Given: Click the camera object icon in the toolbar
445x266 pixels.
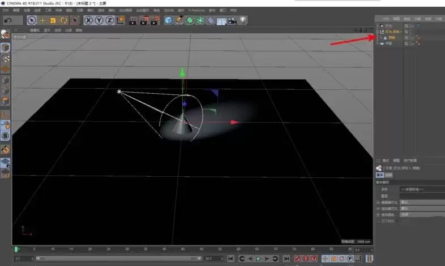Looking at the screenshot, I should point(232,20).
